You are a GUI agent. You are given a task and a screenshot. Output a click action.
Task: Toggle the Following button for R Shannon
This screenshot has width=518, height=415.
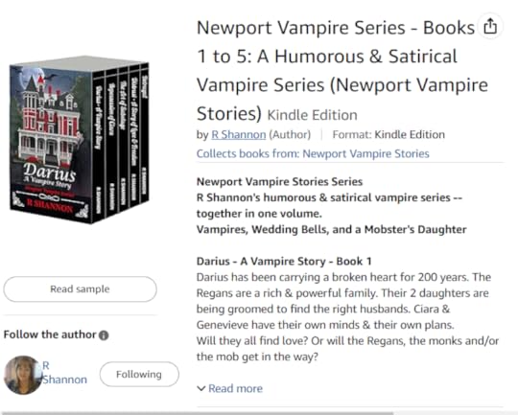[x=139, y=375]
